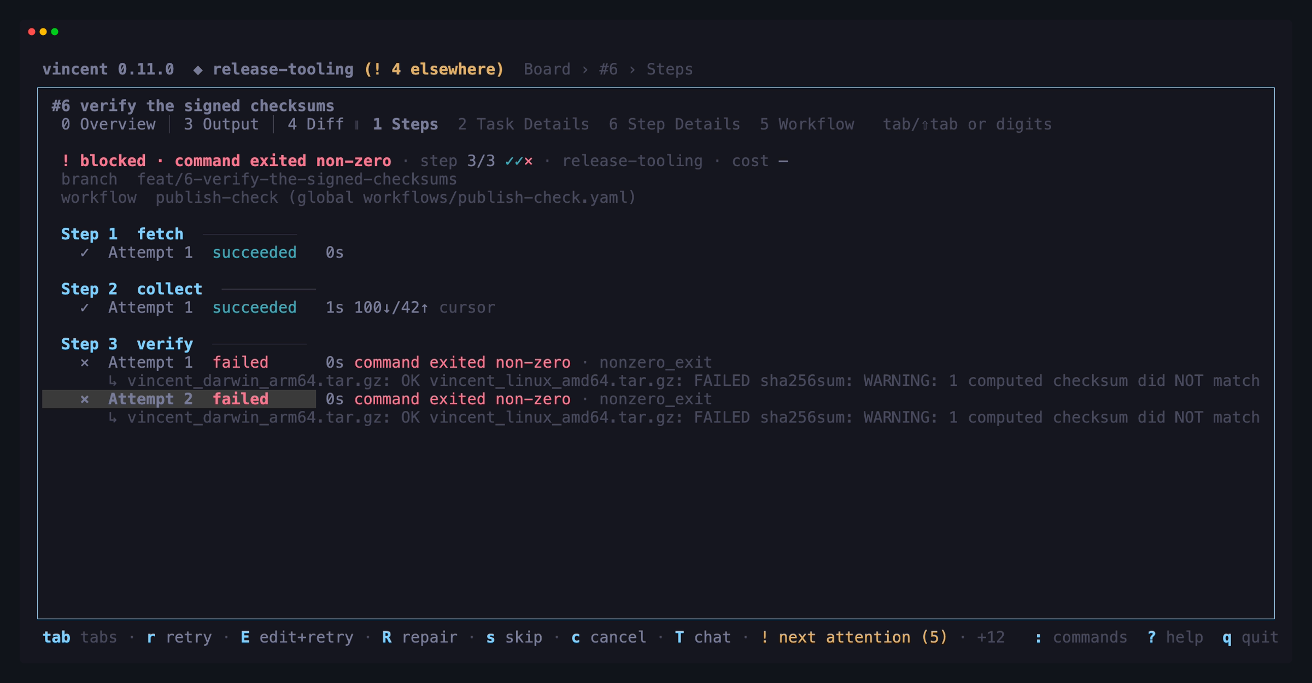This screenshot has width=1312, height=683.
Task: Open the 4 Diff tab
Action: (315, 125)
